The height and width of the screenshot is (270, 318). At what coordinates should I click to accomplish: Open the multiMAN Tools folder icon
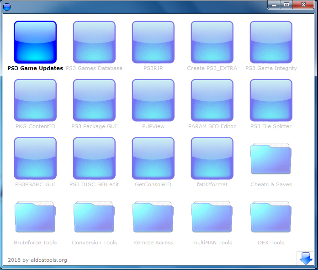(212, 216)
